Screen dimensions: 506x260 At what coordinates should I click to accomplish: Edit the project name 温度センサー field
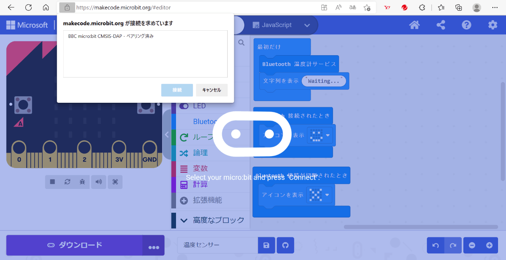(218, 245)
